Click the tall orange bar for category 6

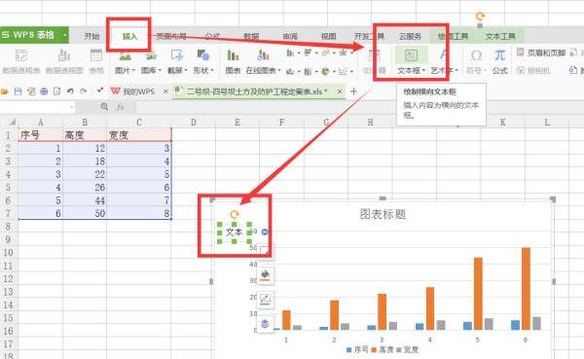point(526,289)
